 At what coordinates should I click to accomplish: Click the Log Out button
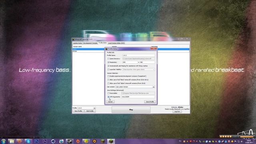[x=177, y=112]
